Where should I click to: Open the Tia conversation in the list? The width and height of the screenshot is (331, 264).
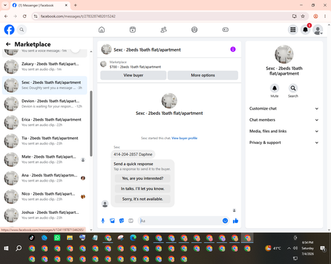(x=44, y=141)
